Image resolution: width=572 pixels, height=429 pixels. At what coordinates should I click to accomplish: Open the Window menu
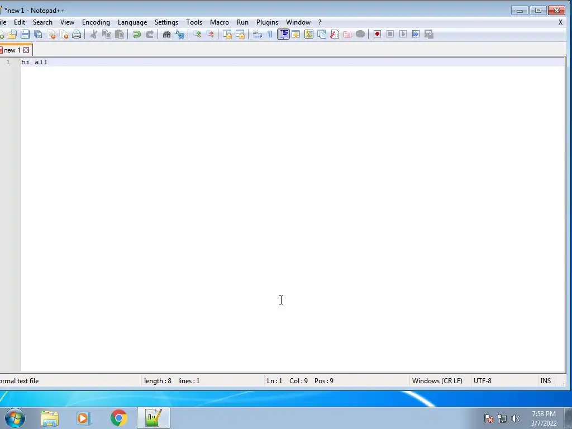coord(298,22)
